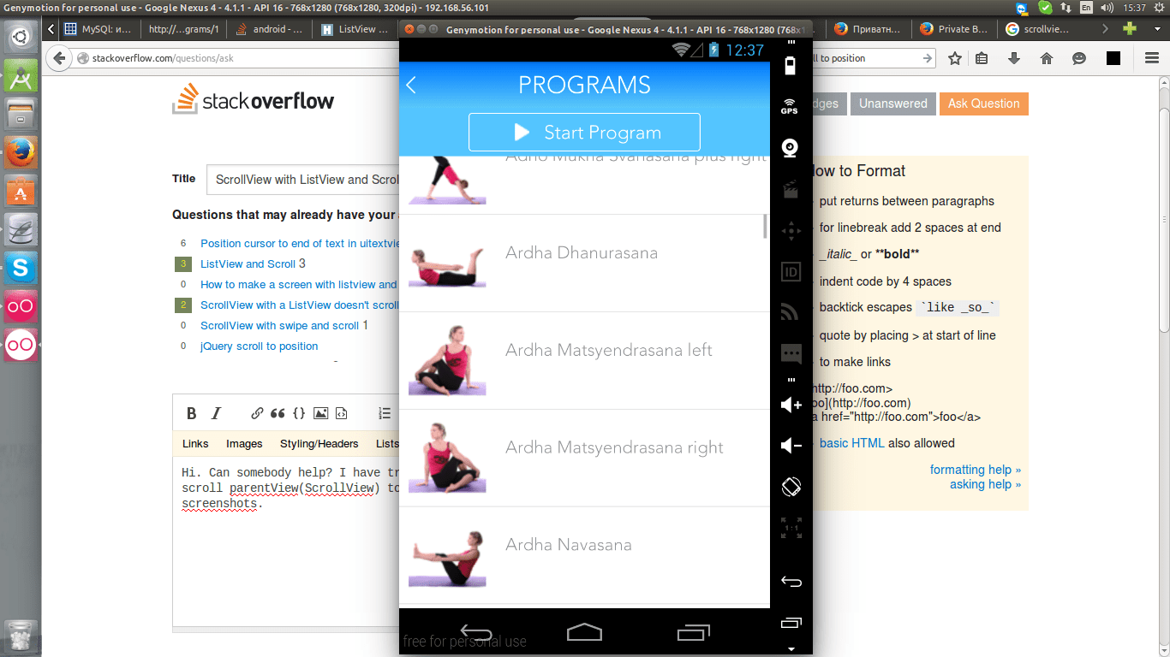Rotate the emulator screen

tap(791, 486)
